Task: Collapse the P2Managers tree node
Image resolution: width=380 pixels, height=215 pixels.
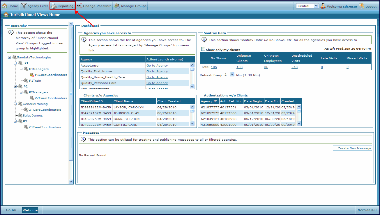Action: [x=21, y=92]
